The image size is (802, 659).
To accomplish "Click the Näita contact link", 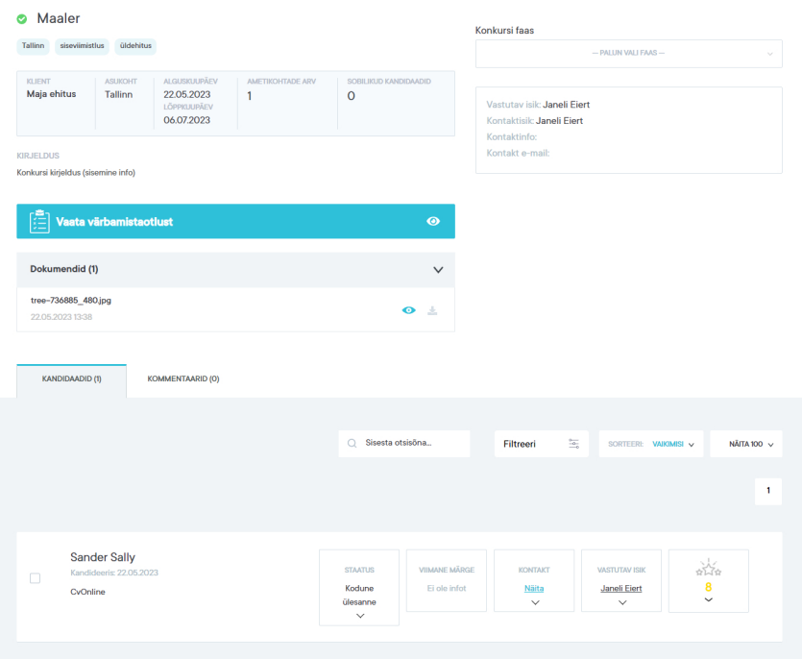I will click(534, 588).
